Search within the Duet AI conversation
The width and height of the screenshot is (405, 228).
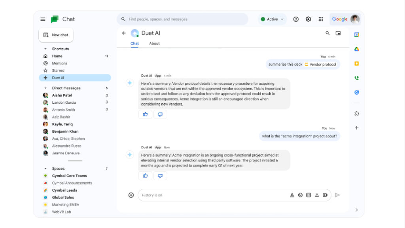click(x=327, y=33)
